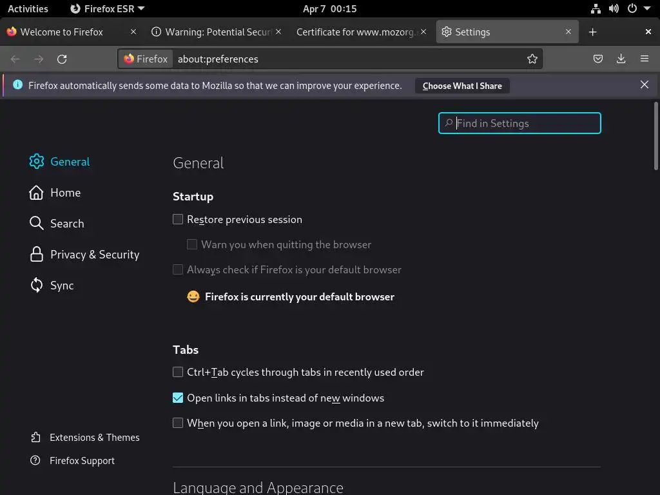Enable Restore previous session checkbox
The image size is (660, 495).
[x=178, y=220]
